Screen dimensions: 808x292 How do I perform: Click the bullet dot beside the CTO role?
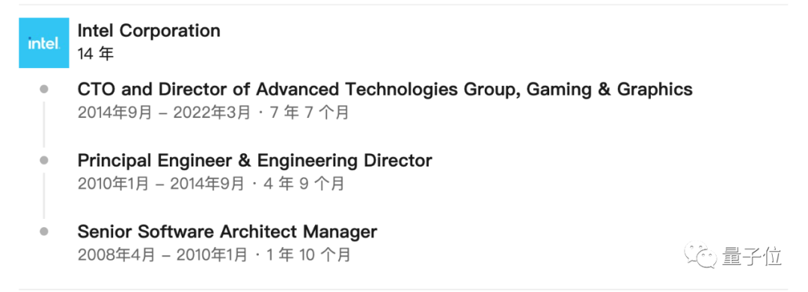click(44, 90)
